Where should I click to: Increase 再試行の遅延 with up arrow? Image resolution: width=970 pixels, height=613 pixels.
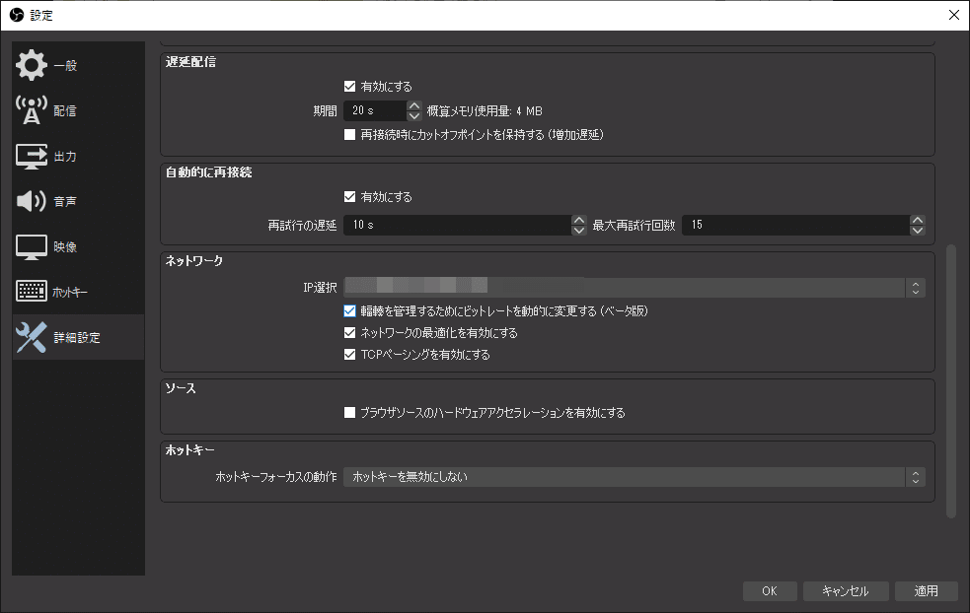click(579, 220)
